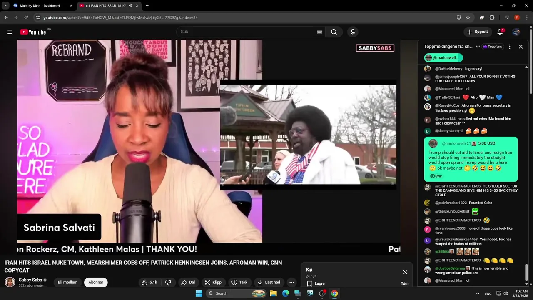
Task: Open Windows Start menu
Action: point(199,293)
